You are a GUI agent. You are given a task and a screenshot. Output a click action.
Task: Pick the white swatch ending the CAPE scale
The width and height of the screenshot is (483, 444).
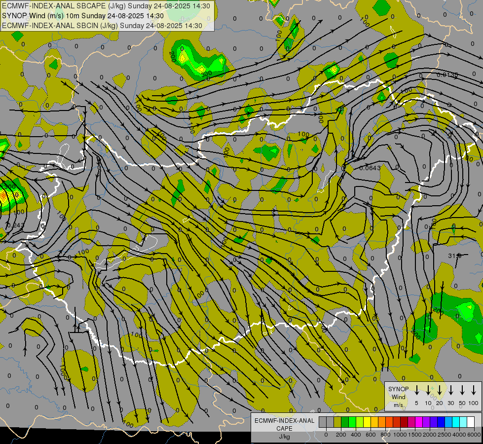471,422
